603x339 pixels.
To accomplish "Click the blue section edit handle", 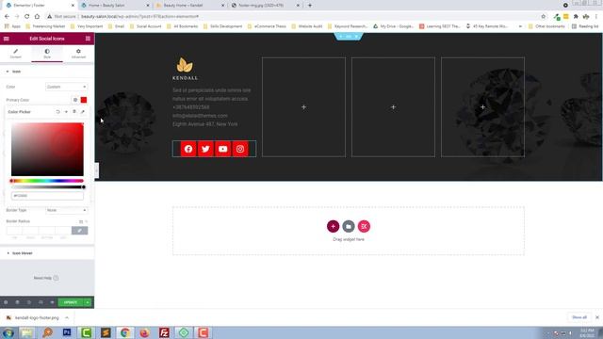I will point(349,37).
